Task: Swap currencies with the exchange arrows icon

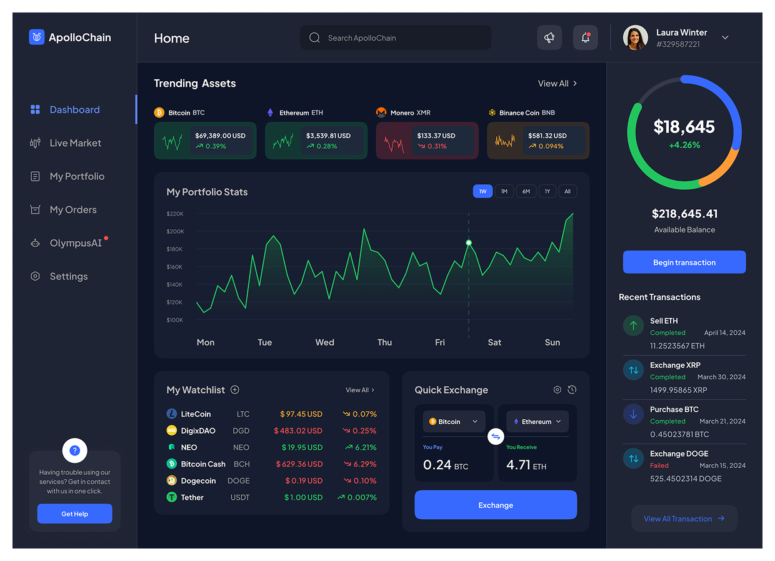Action: [496, 436]
